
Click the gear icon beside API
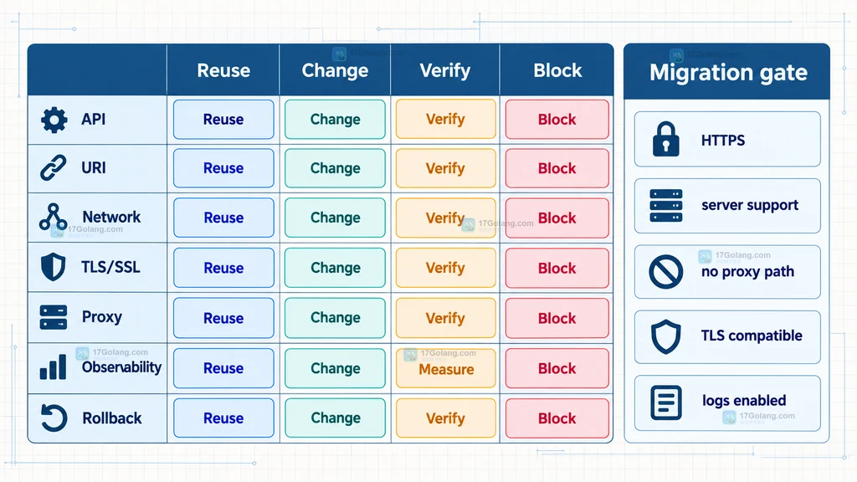click(54, 120)
